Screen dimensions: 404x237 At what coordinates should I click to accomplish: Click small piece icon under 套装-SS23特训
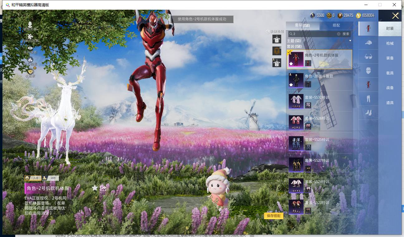308,211
